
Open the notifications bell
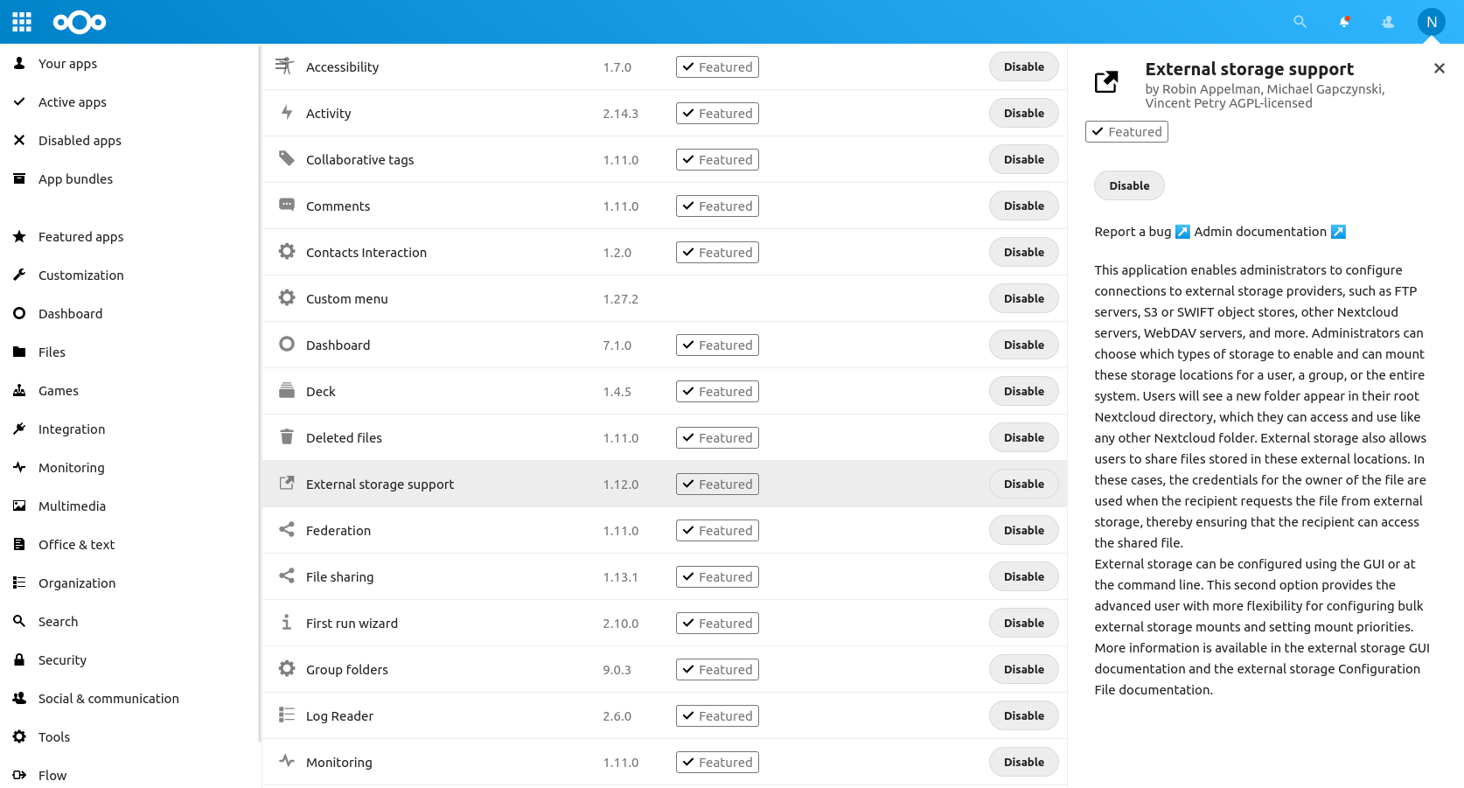click(x=1343, y=22)
